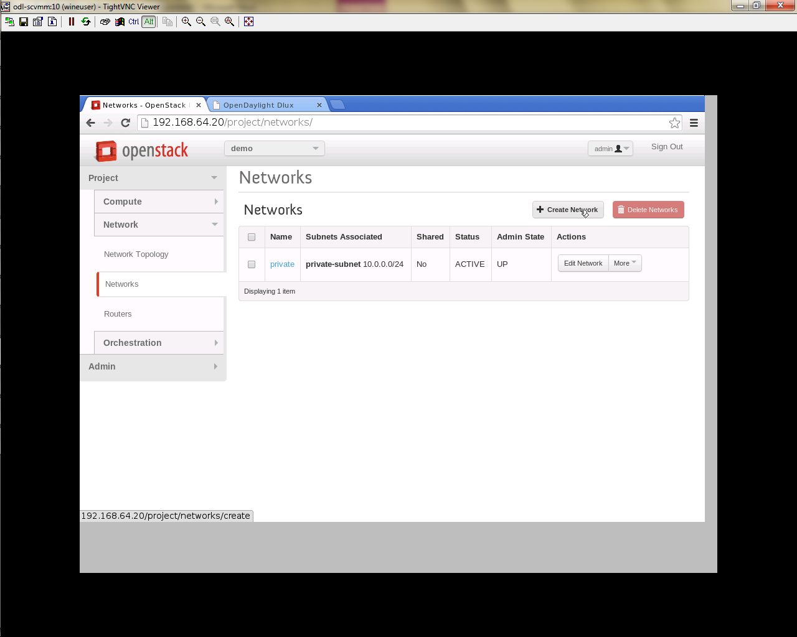The image size is (797, 637).
Task: Click the Sign Out link
Action: (x=667, y=147)
